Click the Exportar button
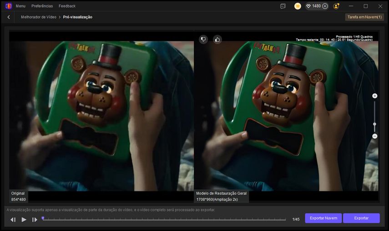This screenshot has height=231, width=389. (x=361, y=218)
